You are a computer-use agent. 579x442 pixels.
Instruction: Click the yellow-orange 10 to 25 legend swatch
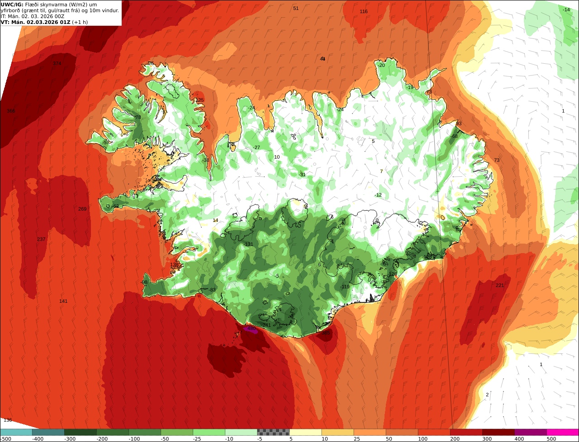[x=337, y=432]
